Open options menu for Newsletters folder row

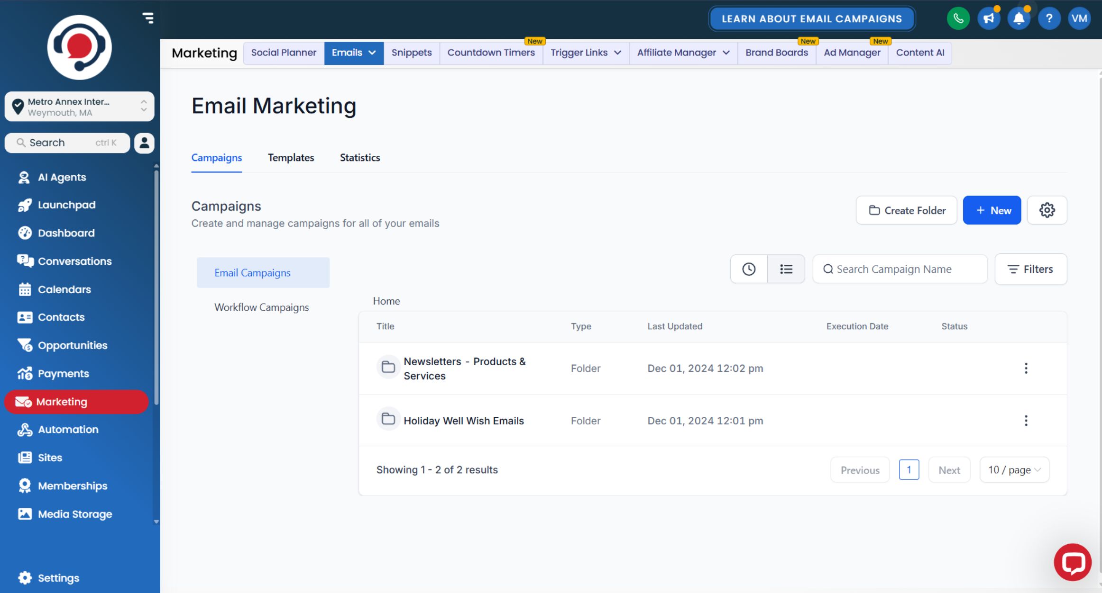(x=1026, y=368)
